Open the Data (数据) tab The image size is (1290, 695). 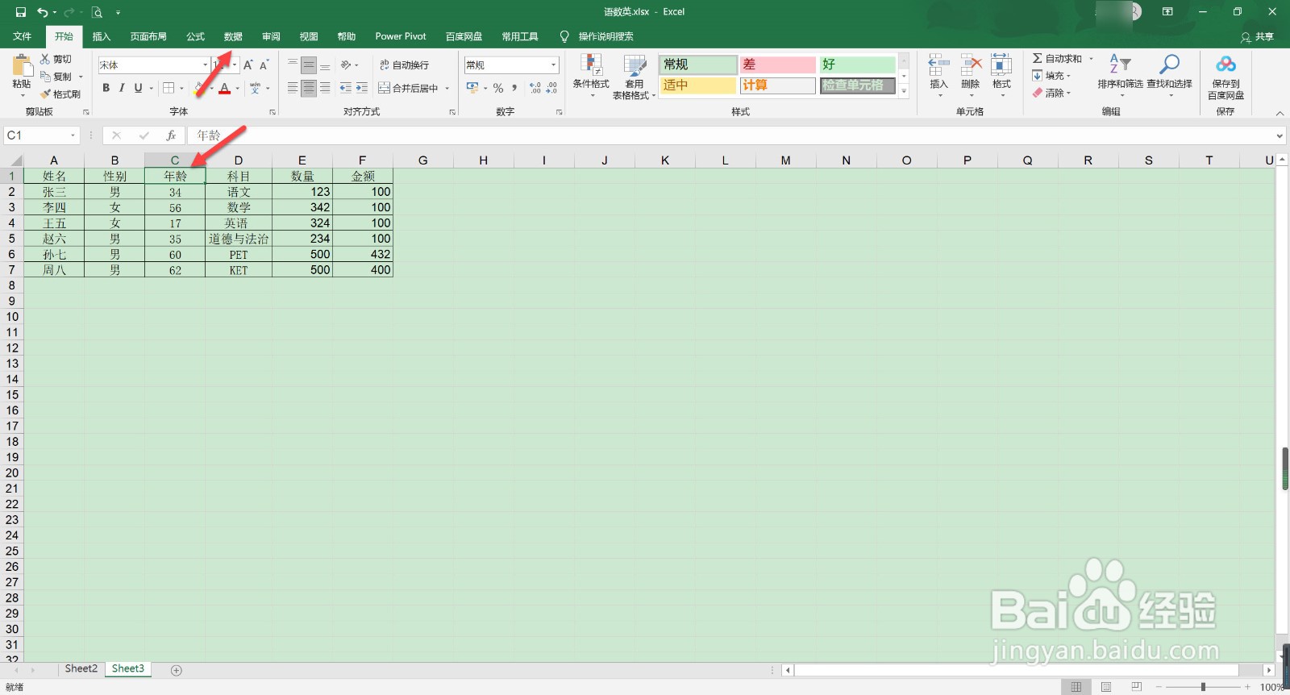(233, 36)
